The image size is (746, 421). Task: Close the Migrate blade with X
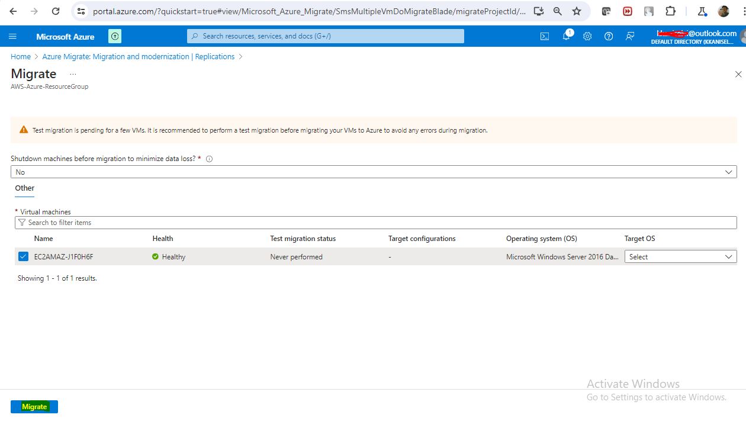tap(738, 74)
